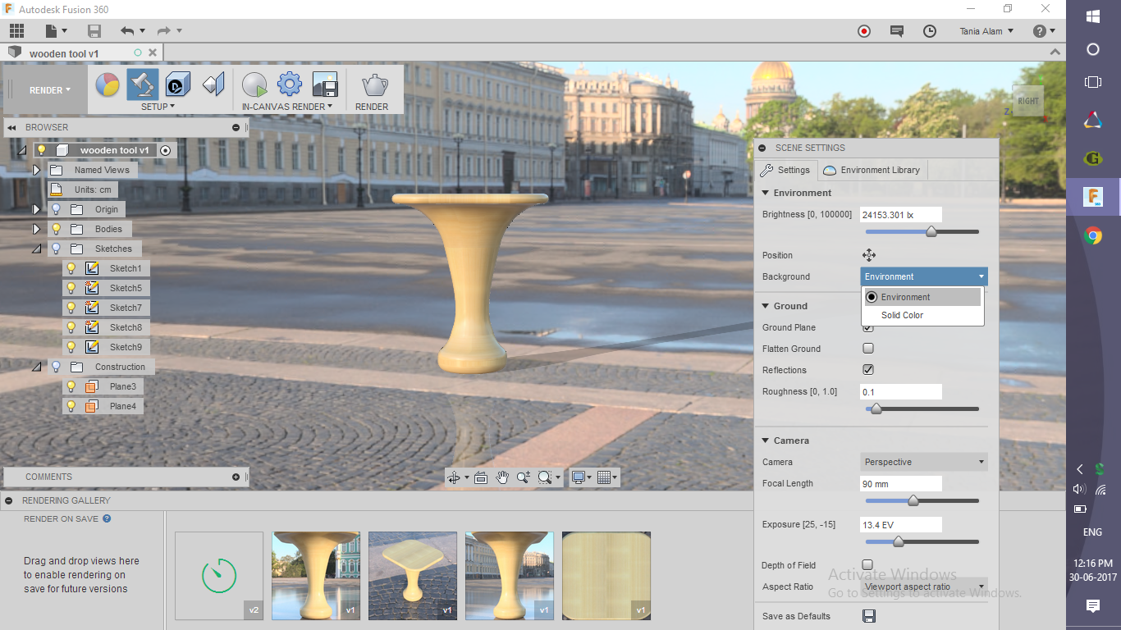Image resolution: width=1121 pixels, height=630 pixels.
Task: Collapse the Browser panel minus button
Action: (236, 127)
